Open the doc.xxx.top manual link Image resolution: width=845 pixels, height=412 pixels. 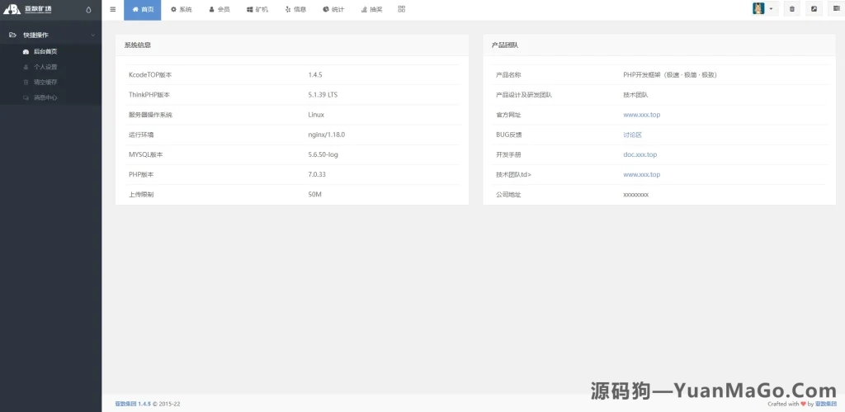640,154
